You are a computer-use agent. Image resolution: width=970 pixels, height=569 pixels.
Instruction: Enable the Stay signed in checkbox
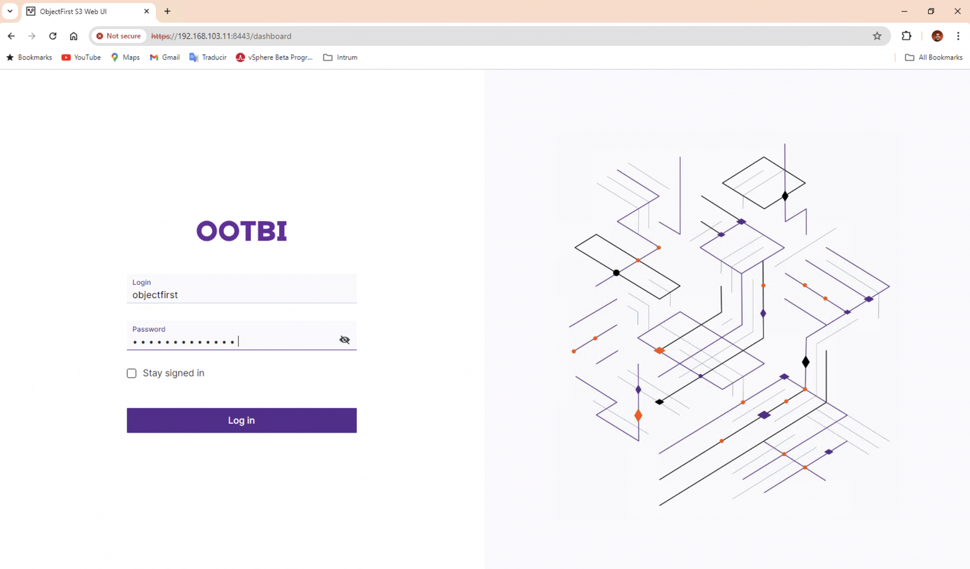tap(131, 373)
